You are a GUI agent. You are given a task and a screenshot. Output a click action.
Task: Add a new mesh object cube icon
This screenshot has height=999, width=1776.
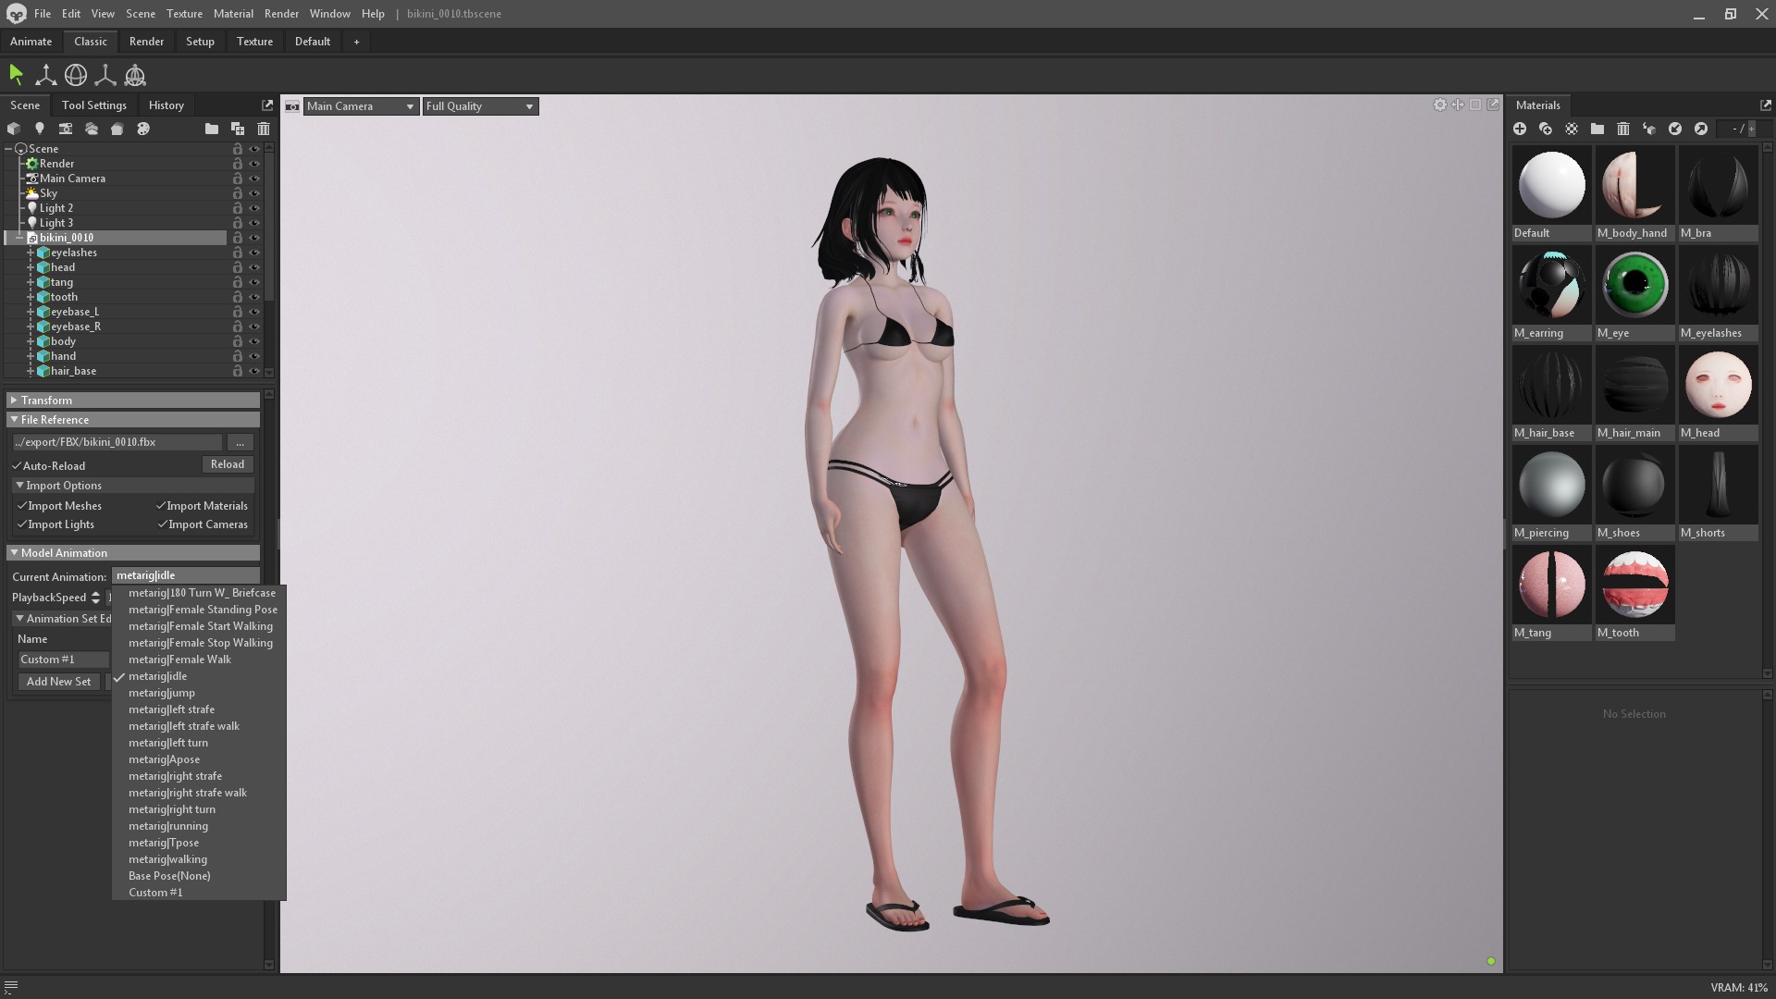[x=14, y=129]
